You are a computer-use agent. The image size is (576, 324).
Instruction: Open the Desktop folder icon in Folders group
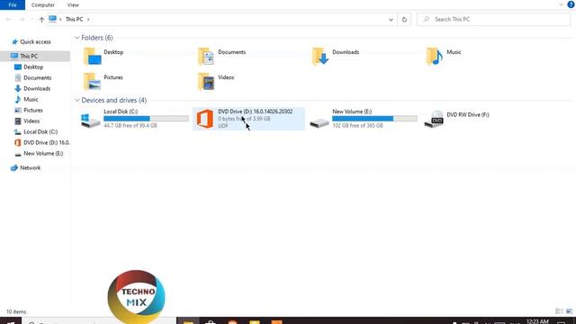coord(92,56)
